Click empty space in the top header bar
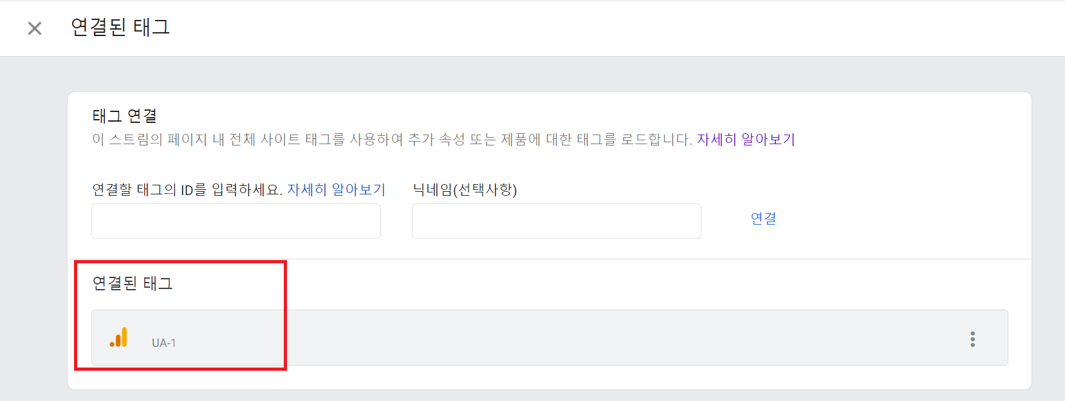Image resolution: width=1065 pixels, height=401 pixels. coord(579,28)
